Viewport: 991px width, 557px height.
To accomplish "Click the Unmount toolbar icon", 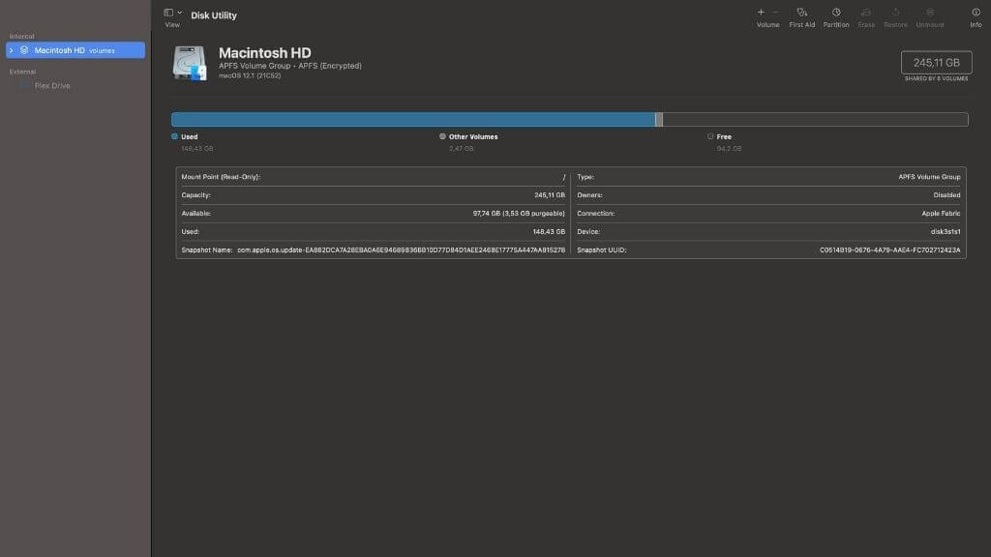I will click(x=930, y=13).
